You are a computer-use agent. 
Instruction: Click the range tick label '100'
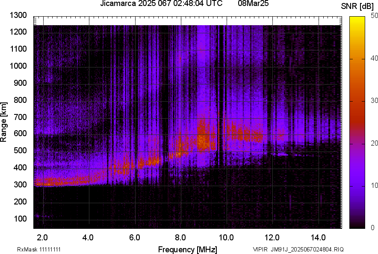coord(20,219)
